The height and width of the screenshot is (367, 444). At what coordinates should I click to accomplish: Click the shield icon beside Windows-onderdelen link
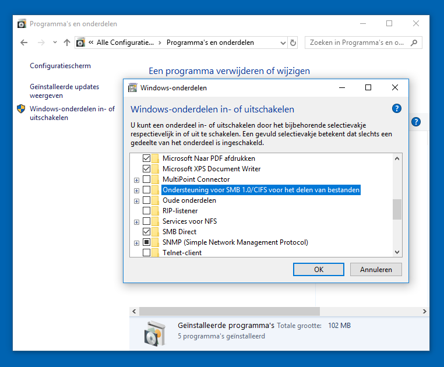tap(21, 109)
